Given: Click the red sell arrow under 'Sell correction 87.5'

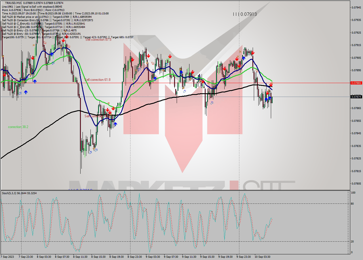Looking at the screenshot, I should tap(63, 40).
